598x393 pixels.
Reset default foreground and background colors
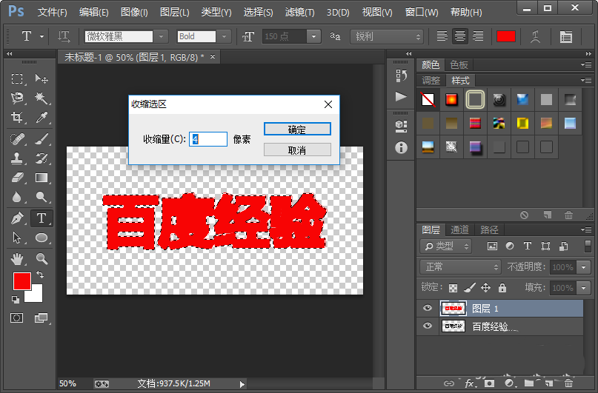coord(16,300)
